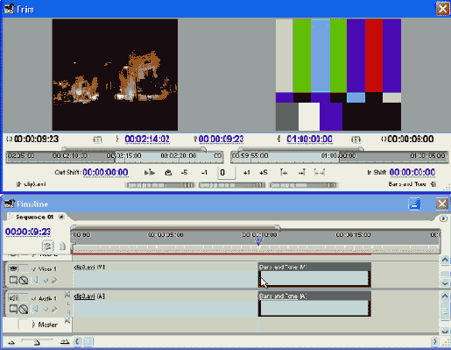Click the incoming clip time ruler

339,156
